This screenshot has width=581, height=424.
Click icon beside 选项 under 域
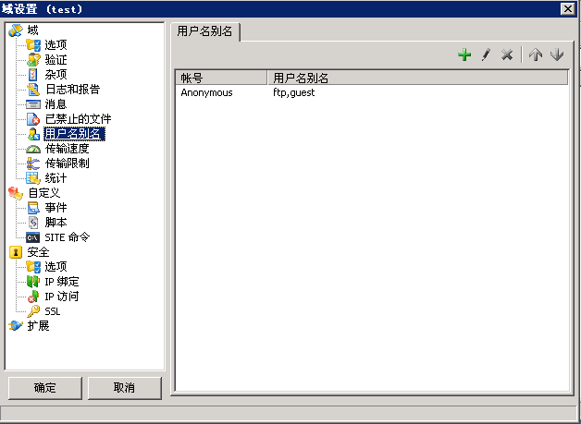(33, 45)
